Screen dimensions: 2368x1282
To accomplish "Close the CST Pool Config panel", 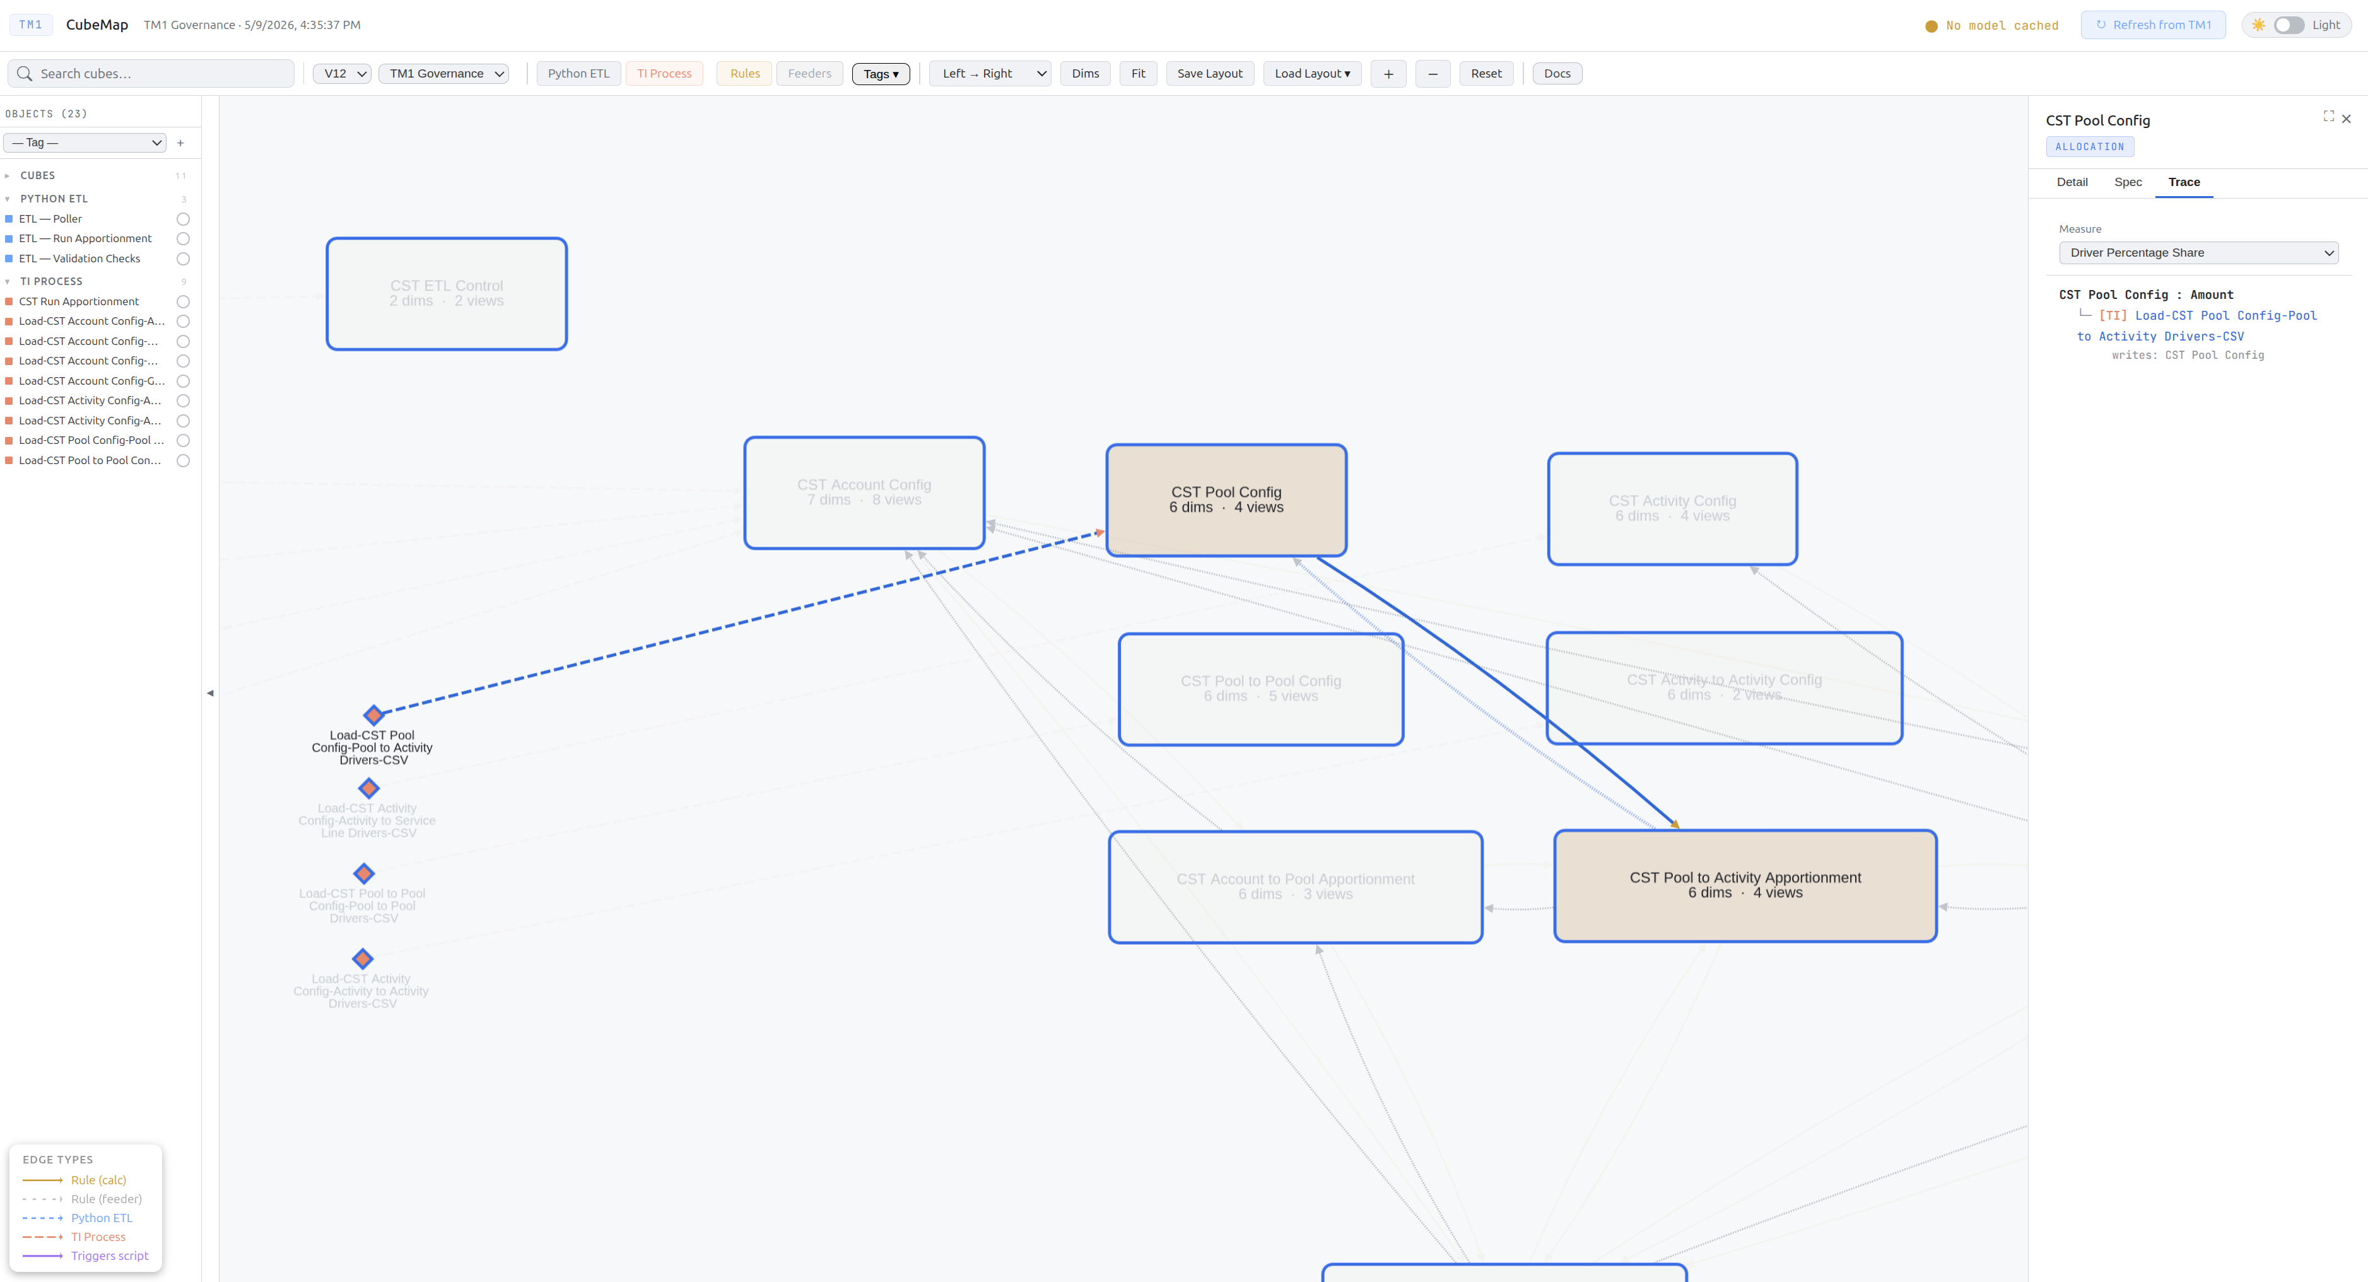I will pyautogui.click(x=2346, y=119).
